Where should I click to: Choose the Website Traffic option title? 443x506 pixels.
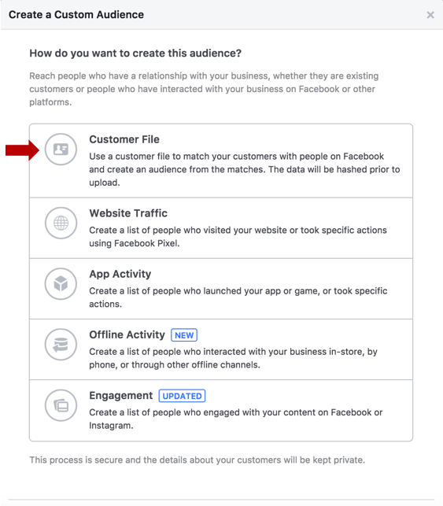128,213
